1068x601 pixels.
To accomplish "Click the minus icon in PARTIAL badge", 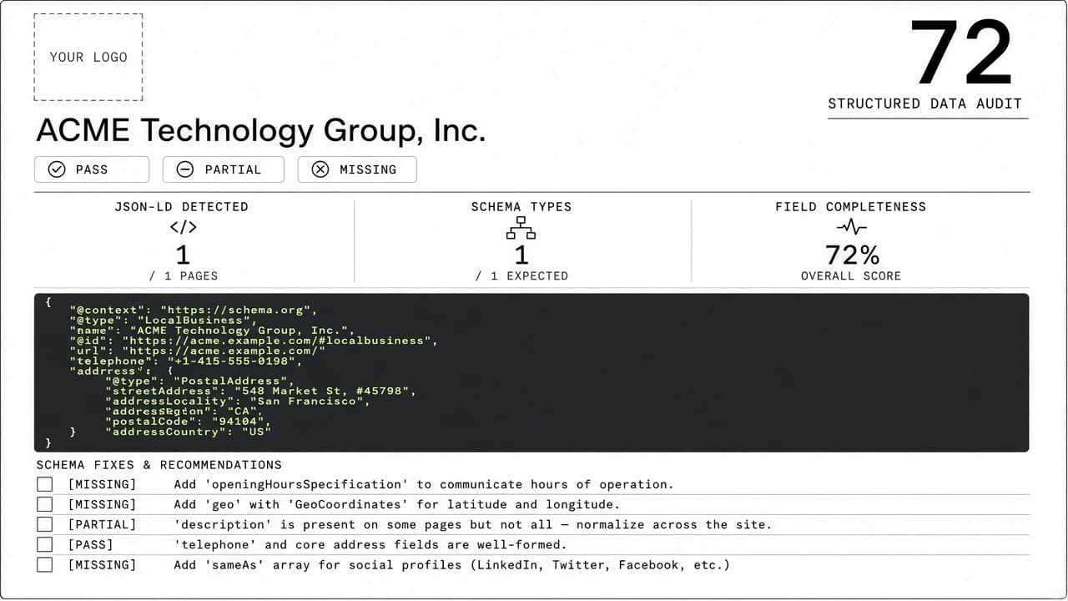I will pyautogui.click(x=185, y=169).
